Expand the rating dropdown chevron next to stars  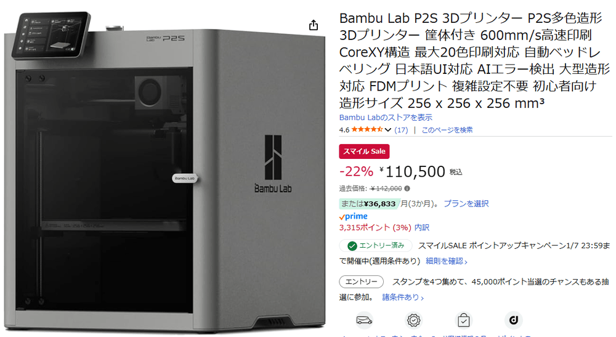pos(387,129)
